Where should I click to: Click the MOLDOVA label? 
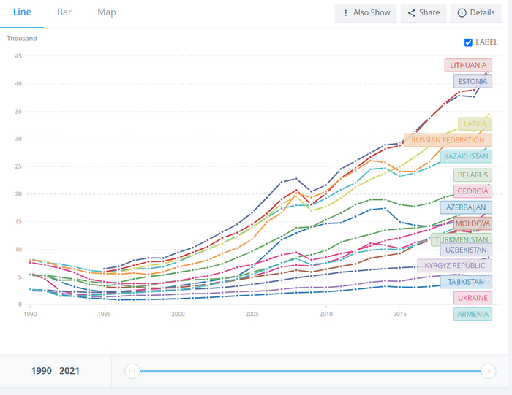(473, 223)
